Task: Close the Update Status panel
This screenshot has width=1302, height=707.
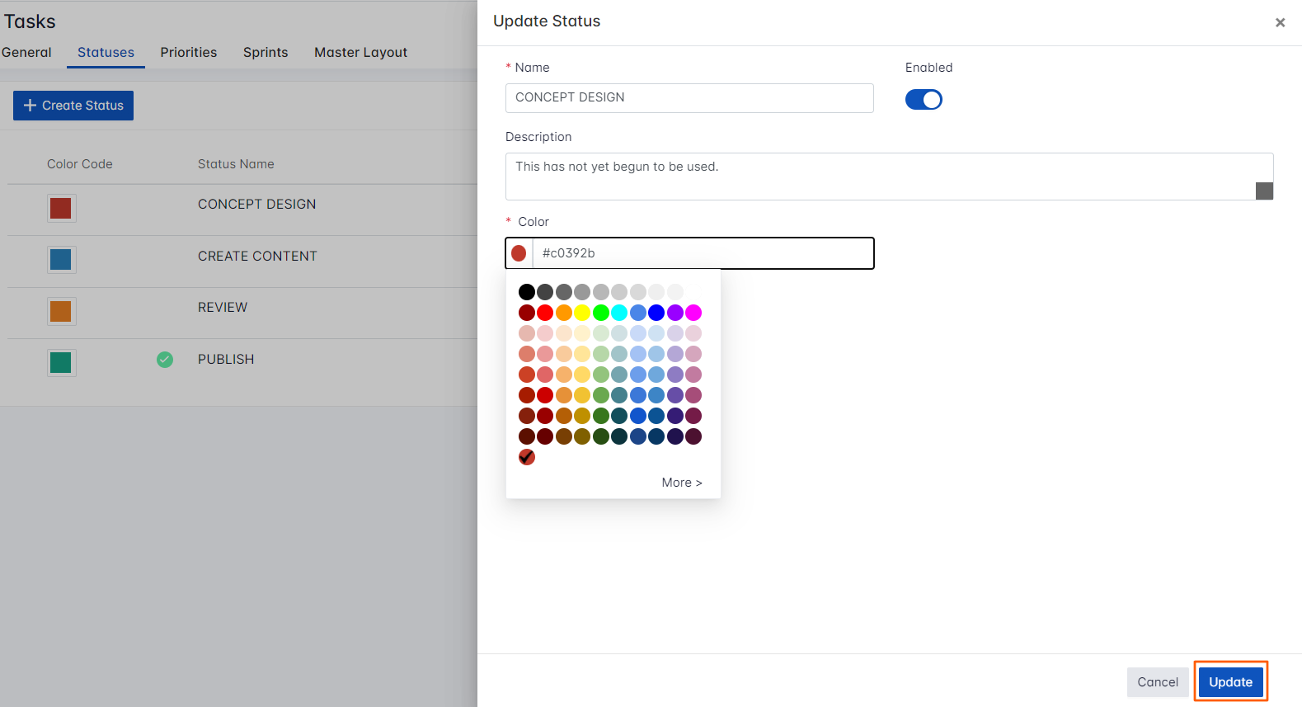Action: 1280,23
